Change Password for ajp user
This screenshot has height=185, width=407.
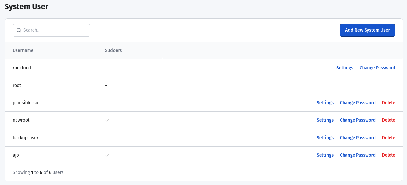click(x=357, y=155)
